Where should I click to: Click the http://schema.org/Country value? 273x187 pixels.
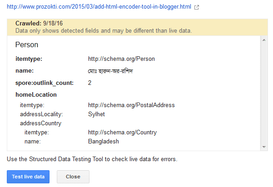click(122, 132)
